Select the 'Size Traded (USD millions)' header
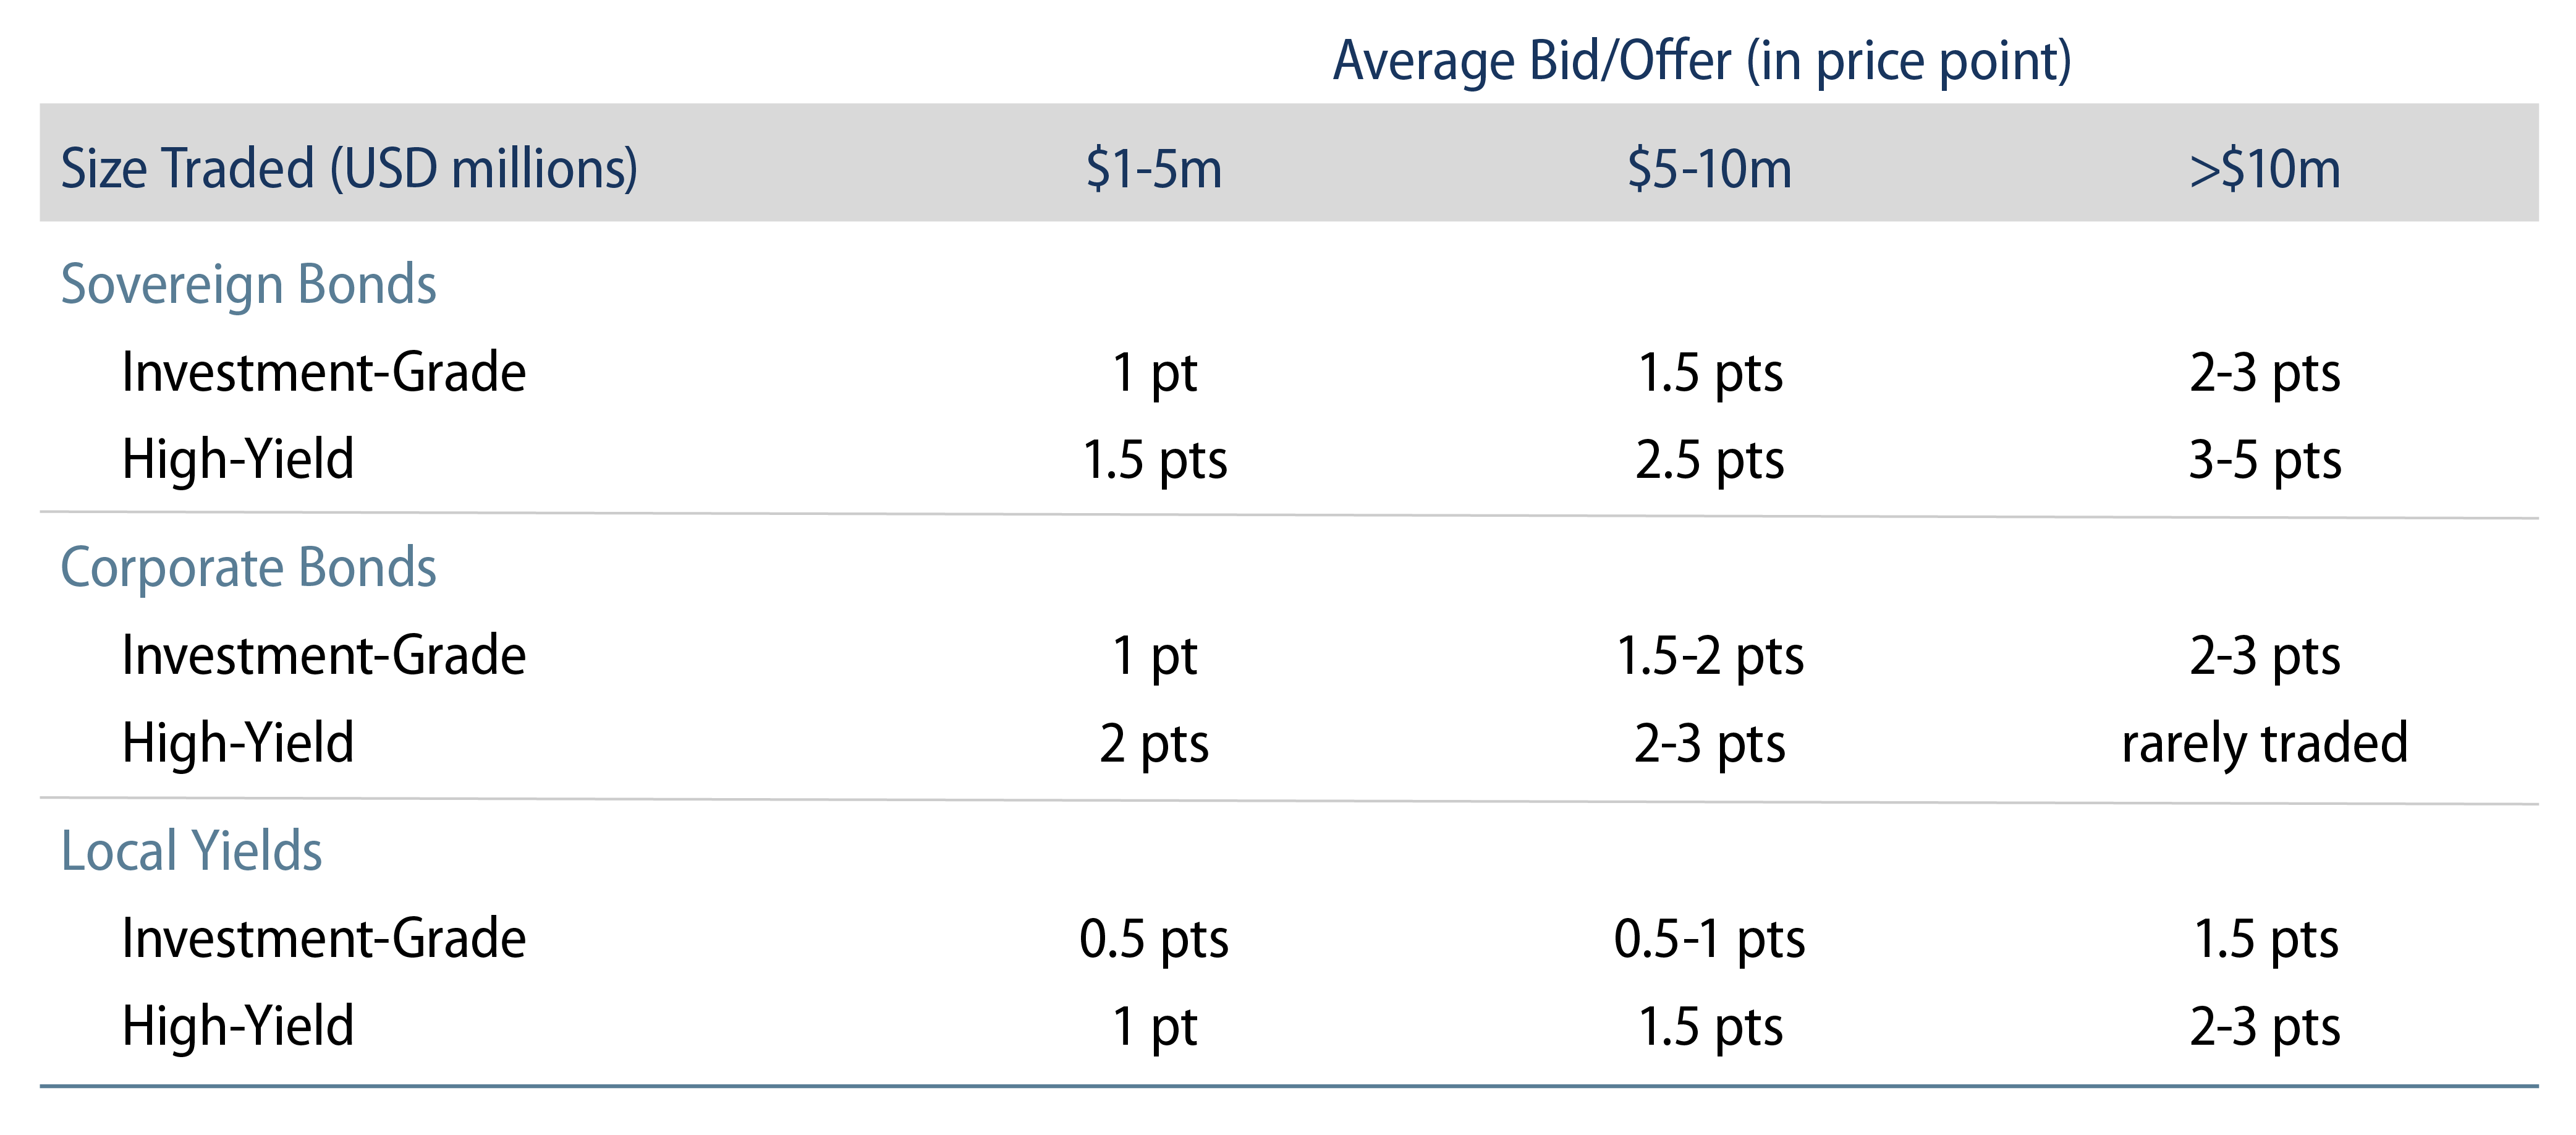The height and width of the screenshot is (1135, 2576). [349, 168]
